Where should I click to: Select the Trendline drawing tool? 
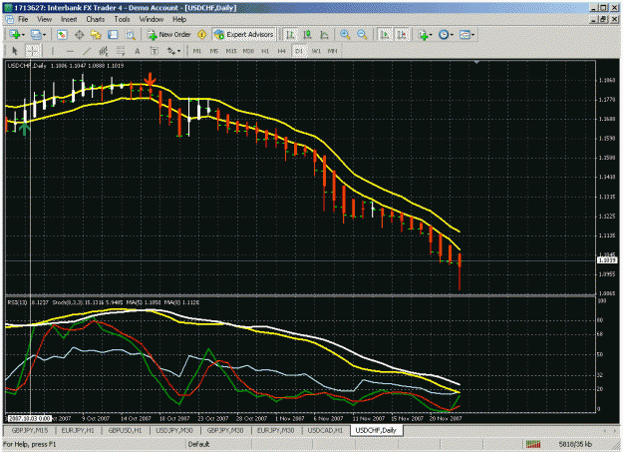click(x=87, y=51)
